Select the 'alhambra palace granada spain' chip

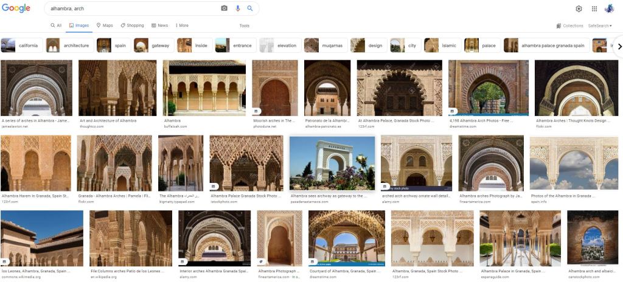pyautogui.click(x=546, y=46)
